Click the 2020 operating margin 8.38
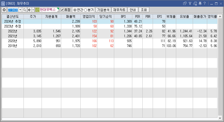Viewport: 224px width, 122px height. (214, 41)
